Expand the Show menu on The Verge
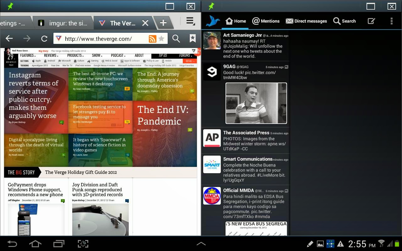Image resolution: width=402 pixels, height=251 pixels. 97,56
